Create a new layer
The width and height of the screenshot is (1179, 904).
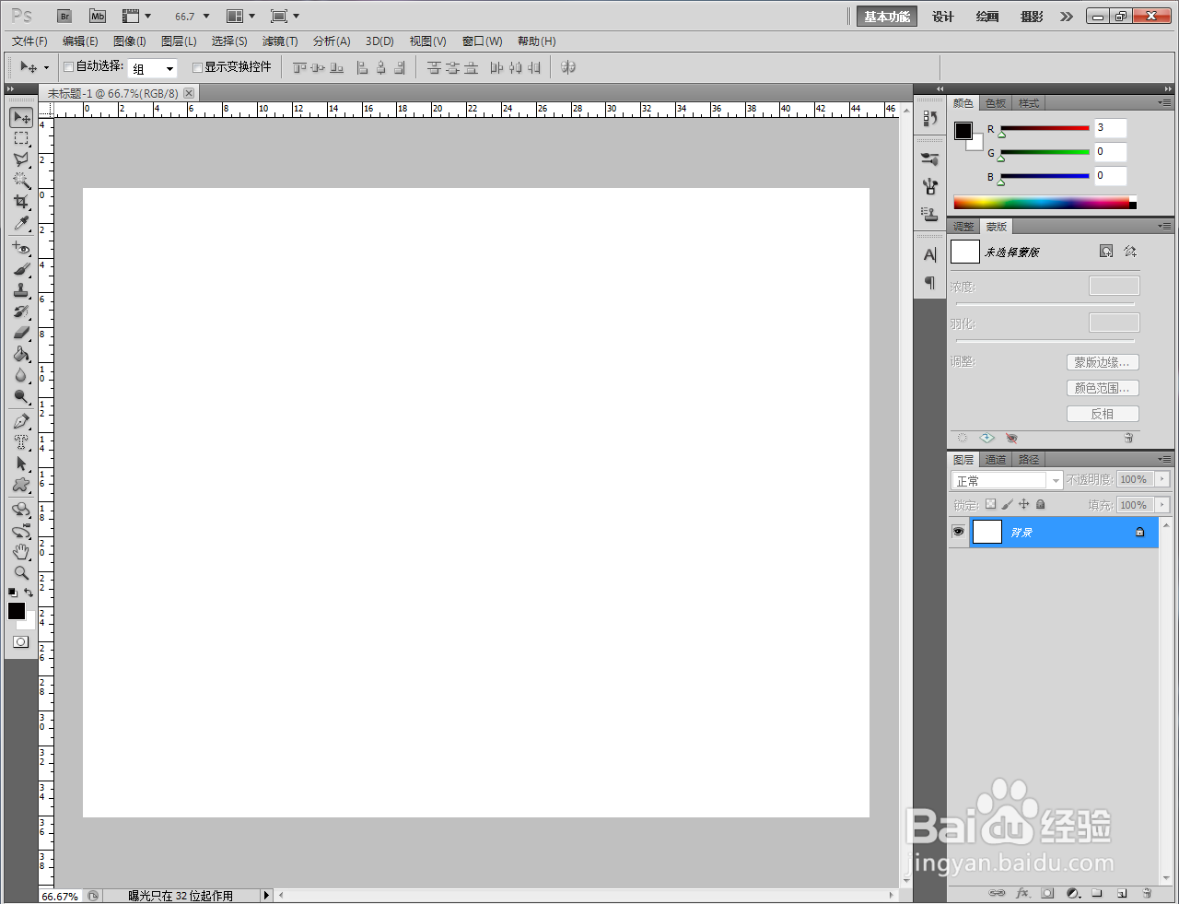tap(1122, 893)
